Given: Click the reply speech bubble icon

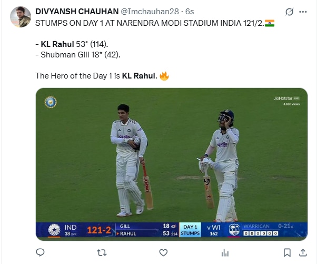Looking at the screenshot, I should point(40,253).
